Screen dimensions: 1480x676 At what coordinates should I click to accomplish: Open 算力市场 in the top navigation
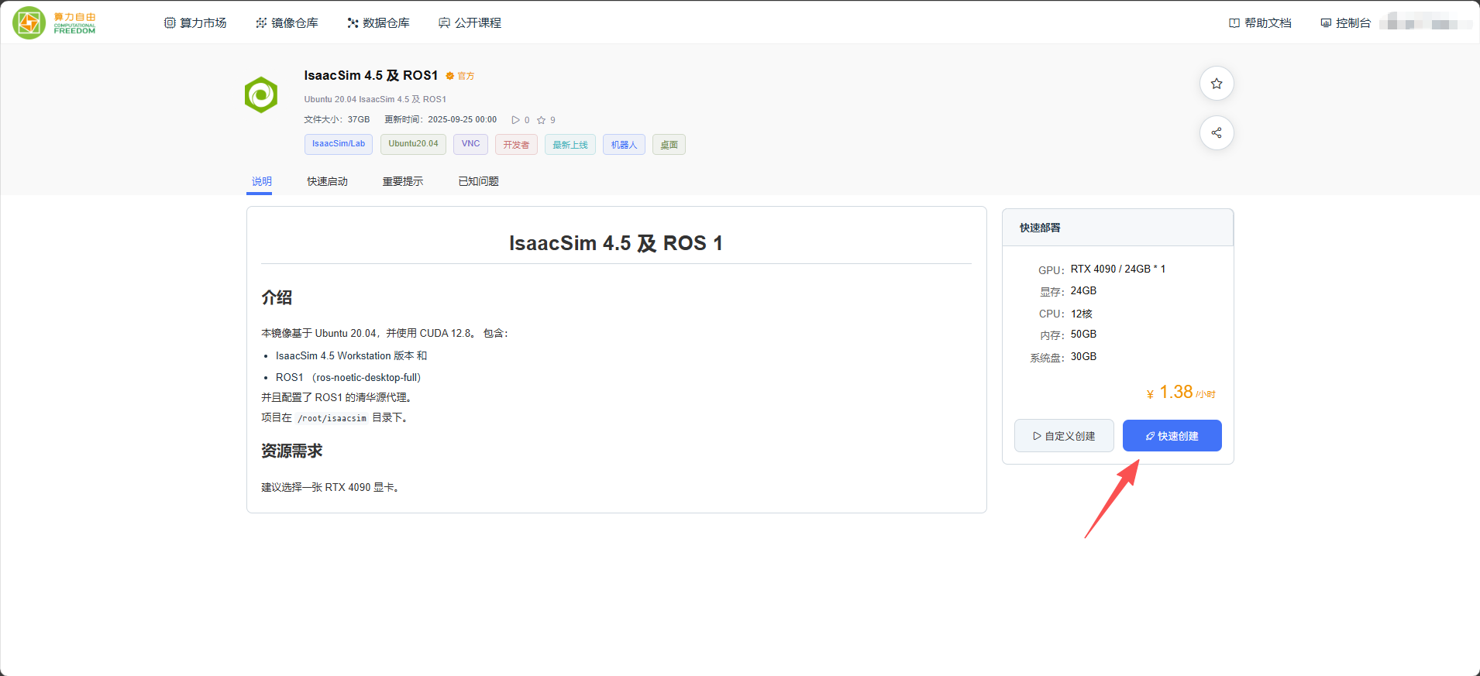(x=195, y=23)
